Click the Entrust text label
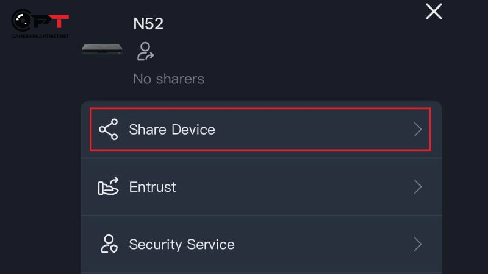Viewport: 488px width, 274px height. click(x=152, y=187)
